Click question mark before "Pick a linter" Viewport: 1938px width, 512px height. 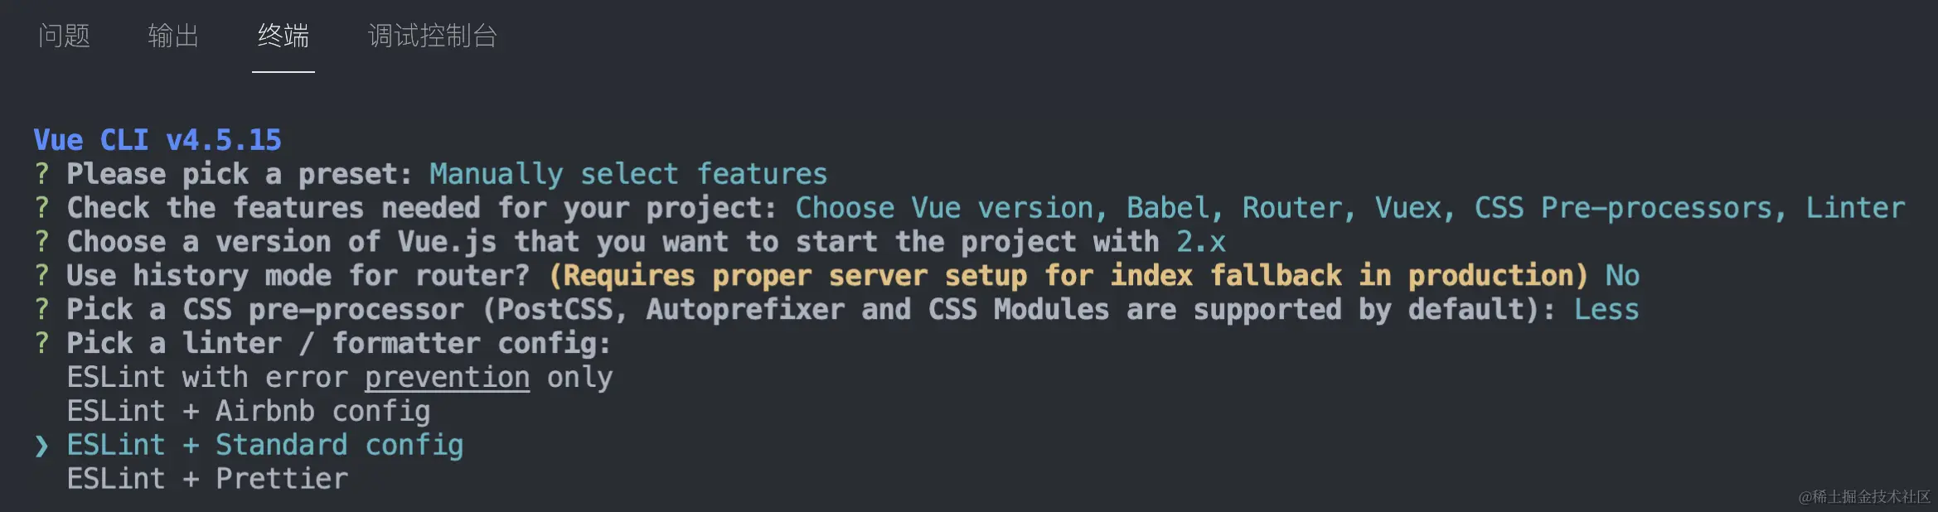(x=42, y=344)
